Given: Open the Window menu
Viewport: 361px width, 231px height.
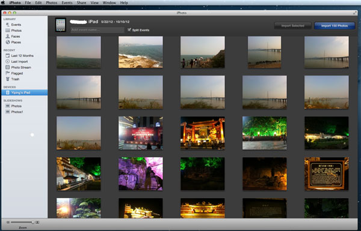Looking at the screenshot, I should (x=109, y=3).
